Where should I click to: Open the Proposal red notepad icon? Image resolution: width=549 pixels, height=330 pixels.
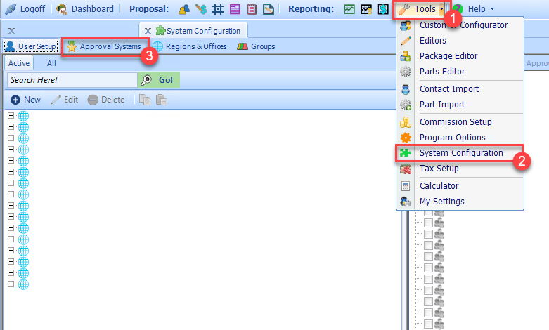(252, 9)
